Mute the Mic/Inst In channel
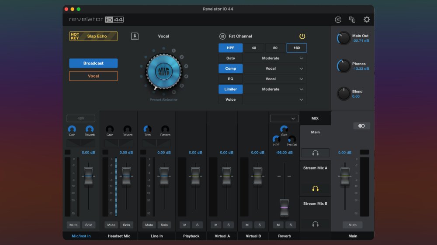 pyautogui.click(x=73, y=225)
